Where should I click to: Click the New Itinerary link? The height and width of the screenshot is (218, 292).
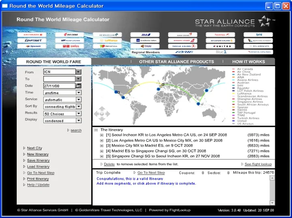pos(38,154)
